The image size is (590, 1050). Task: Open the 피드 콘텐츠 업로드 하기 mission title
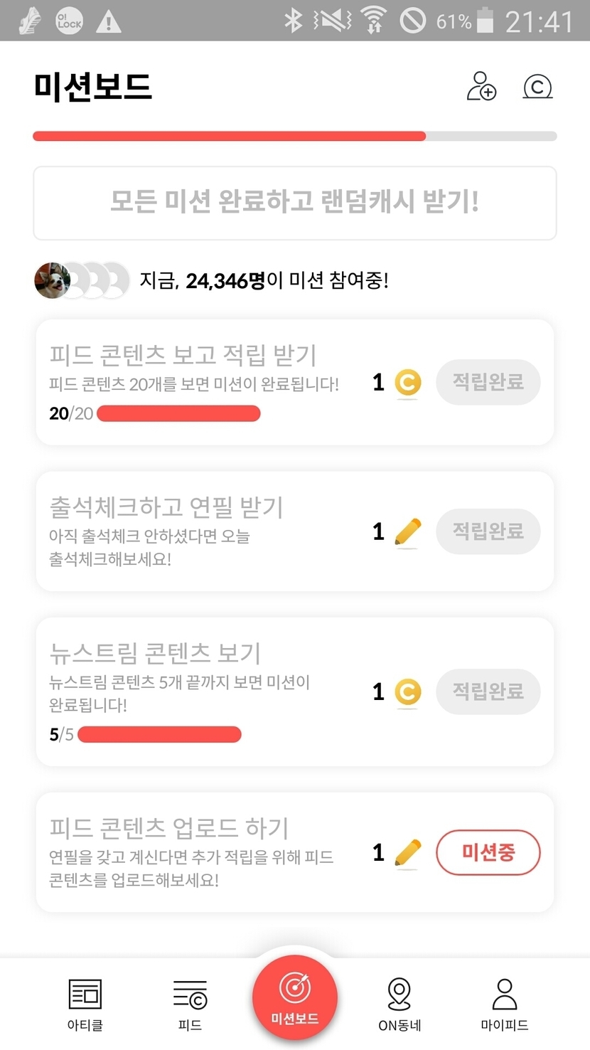point(169,828)
